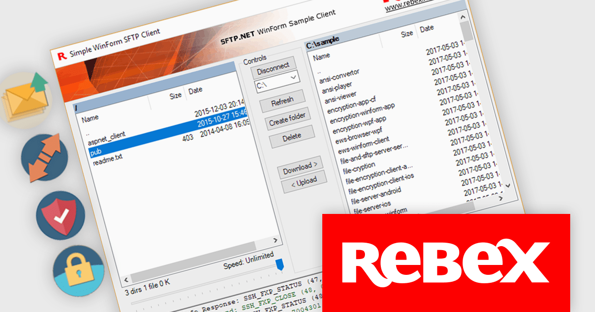595x312 pixels.
Task: Click the scroll-down arrow of local list
Action: 507,185
